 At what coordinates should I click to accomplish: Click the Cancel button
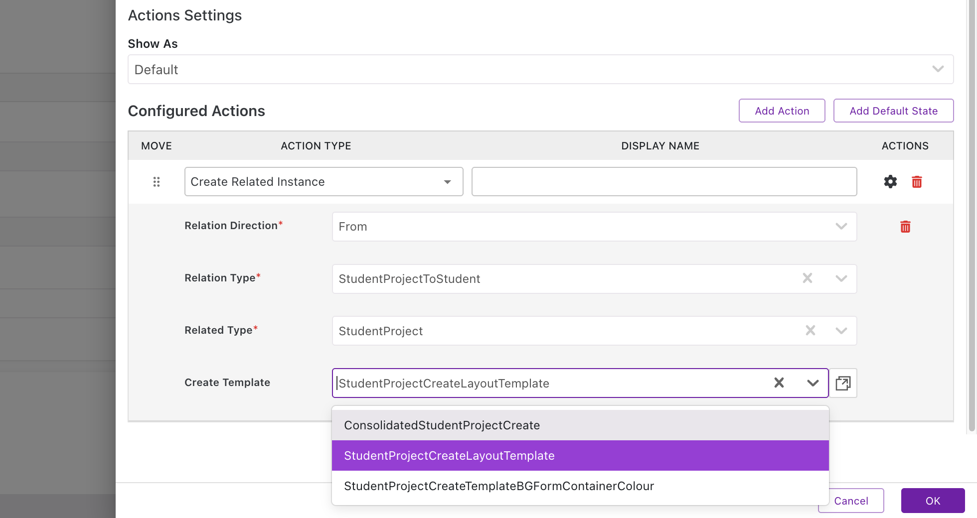(x=851, y=501)
